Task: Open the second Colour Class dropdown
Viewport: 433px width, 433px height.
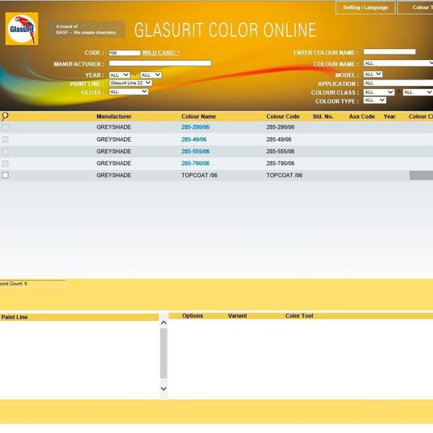Action: point(418,92)
